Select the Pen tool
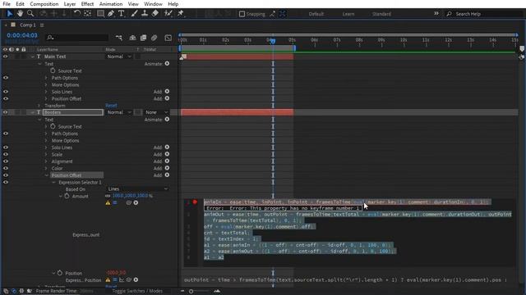The image size is (526, 295). pos(111,13)
